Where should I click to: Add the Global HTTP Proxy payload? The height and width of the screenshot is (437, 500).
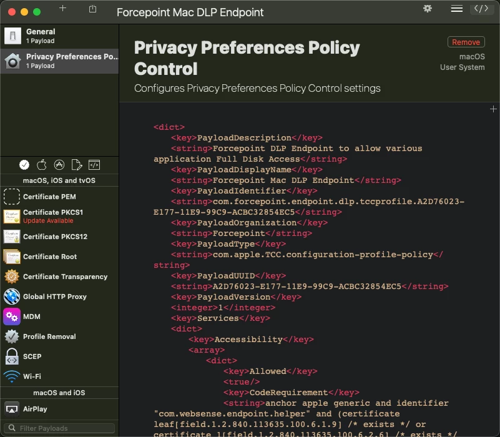click(x=60, y=297)
